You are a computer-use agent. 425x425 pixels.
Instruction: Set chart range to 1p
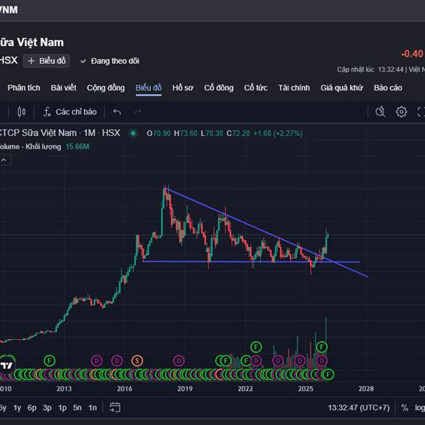(x=62, y=408)
